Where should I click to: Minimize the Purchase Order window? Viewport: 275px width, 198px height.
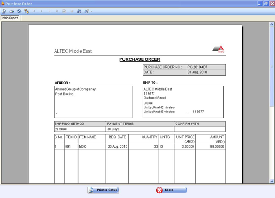tap(259, 4)
